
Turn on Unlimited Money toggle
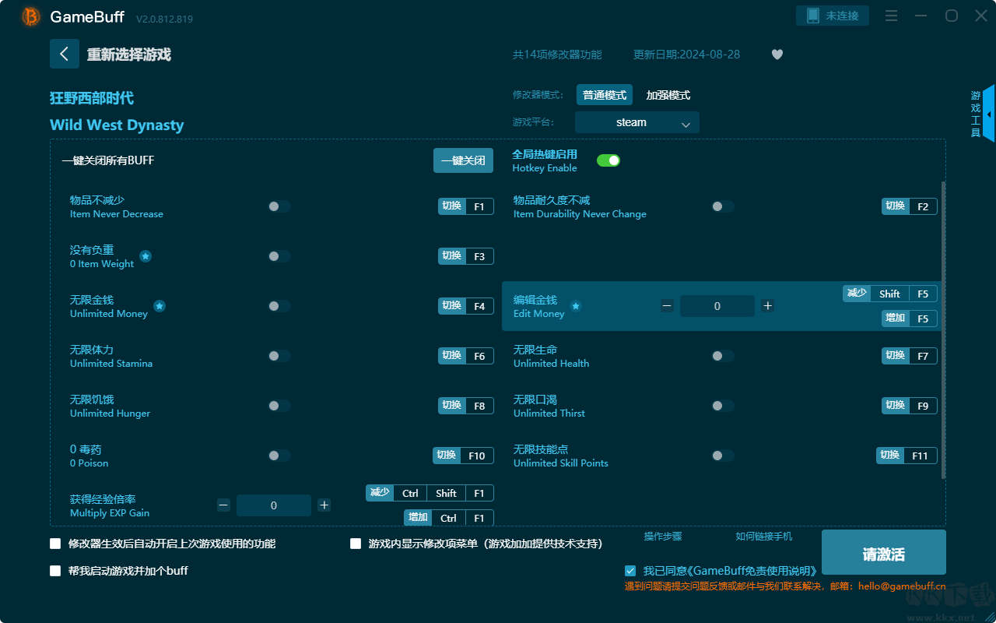coord(279,306)
